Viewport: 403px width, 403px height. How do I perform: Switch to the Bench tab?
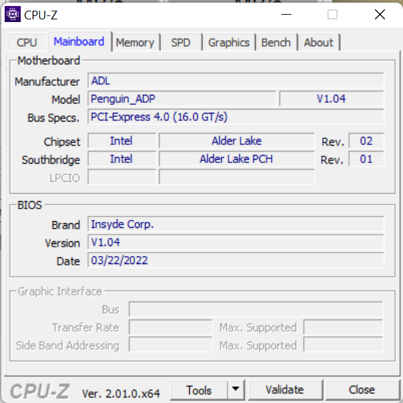click(276, 42)
